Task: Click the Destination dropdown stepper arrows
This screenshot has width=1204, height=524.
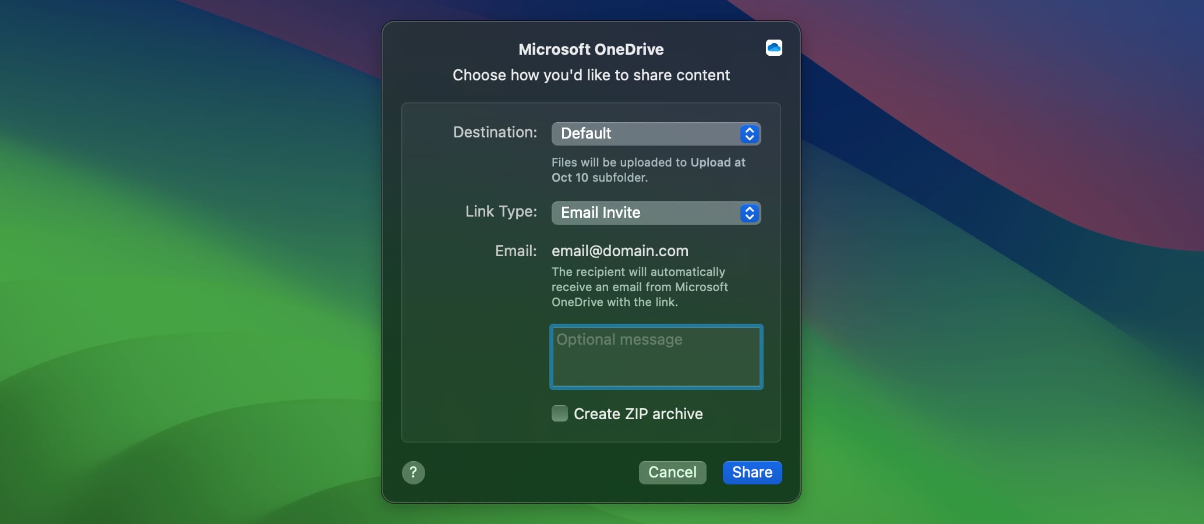Action: 749,133
